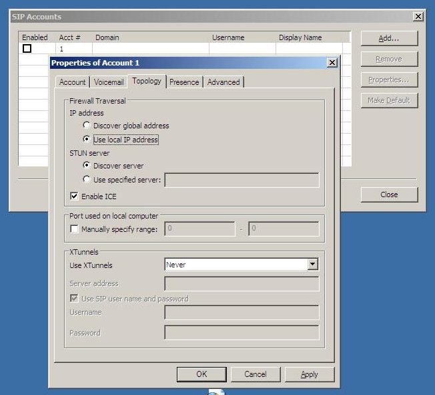Choose Discover server under STUN server
Viewport: 435px width, 395px height.
click(87, 166)
